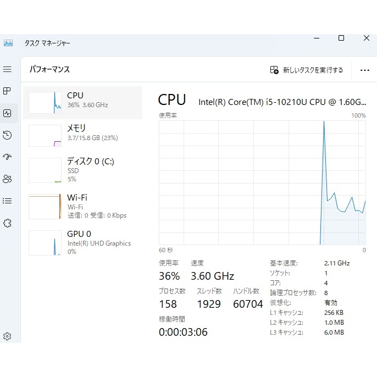
Task: Click the 60 秒 graph axis label
Action: [x=166, y=250]
